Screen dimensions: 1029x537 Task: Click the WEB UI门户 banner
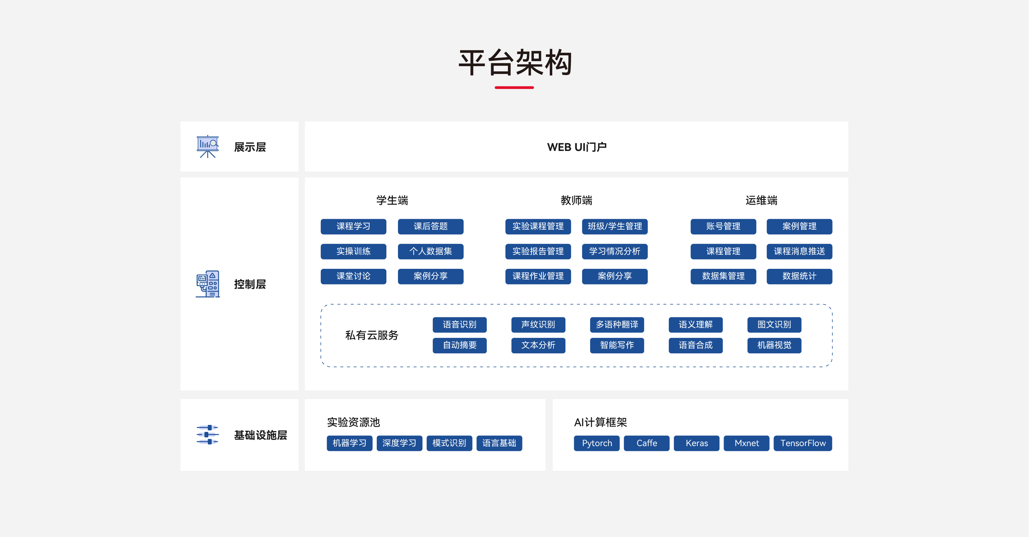tap(576, 147)
